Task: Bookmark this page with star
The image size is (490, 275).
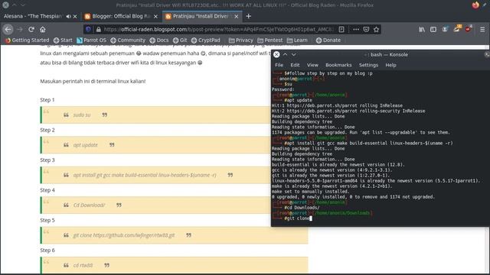Action: 376,29
